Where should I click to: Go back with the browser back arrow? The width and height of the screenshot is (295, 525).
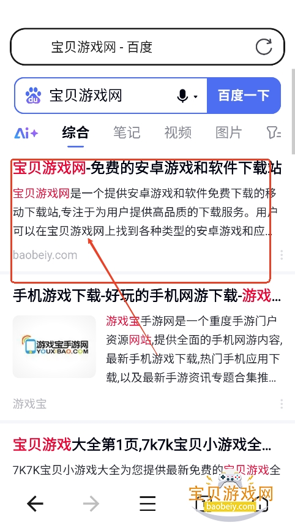[x=35, y=503]
